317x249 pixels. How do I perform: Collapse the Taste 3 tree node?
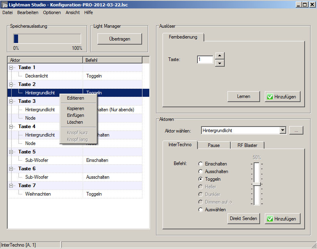click(11, 101)
